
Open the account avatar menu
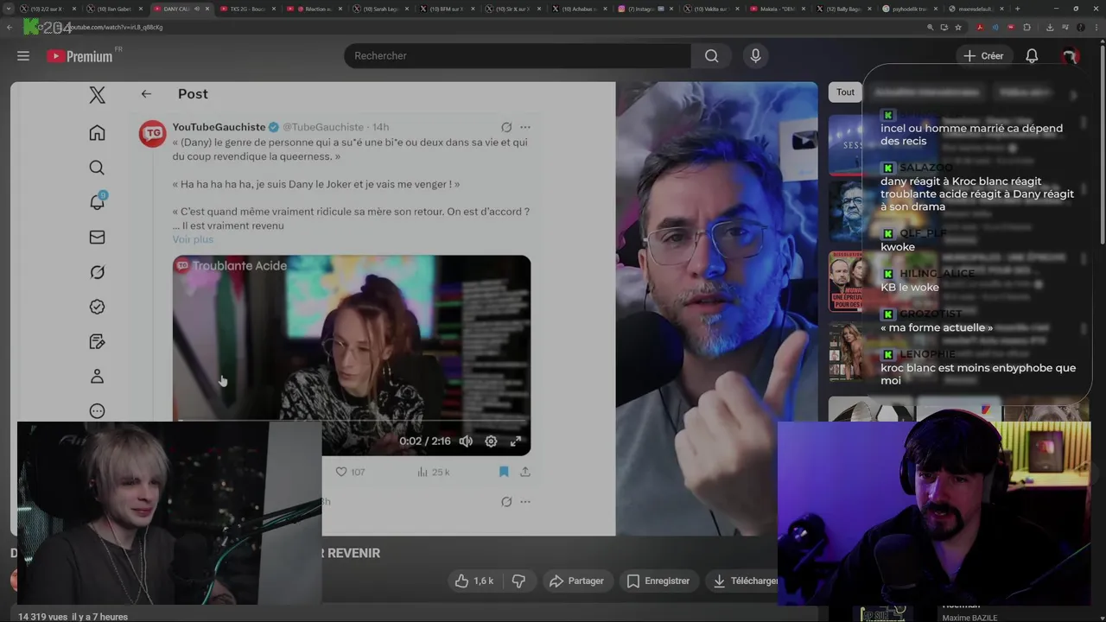pyautogui.click(x=1070, y=56)
